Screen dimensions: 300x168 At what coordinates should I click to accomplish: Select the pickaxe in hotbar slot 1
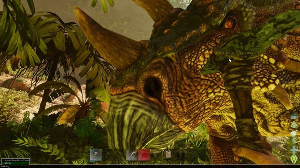click(x=96, y=155)
